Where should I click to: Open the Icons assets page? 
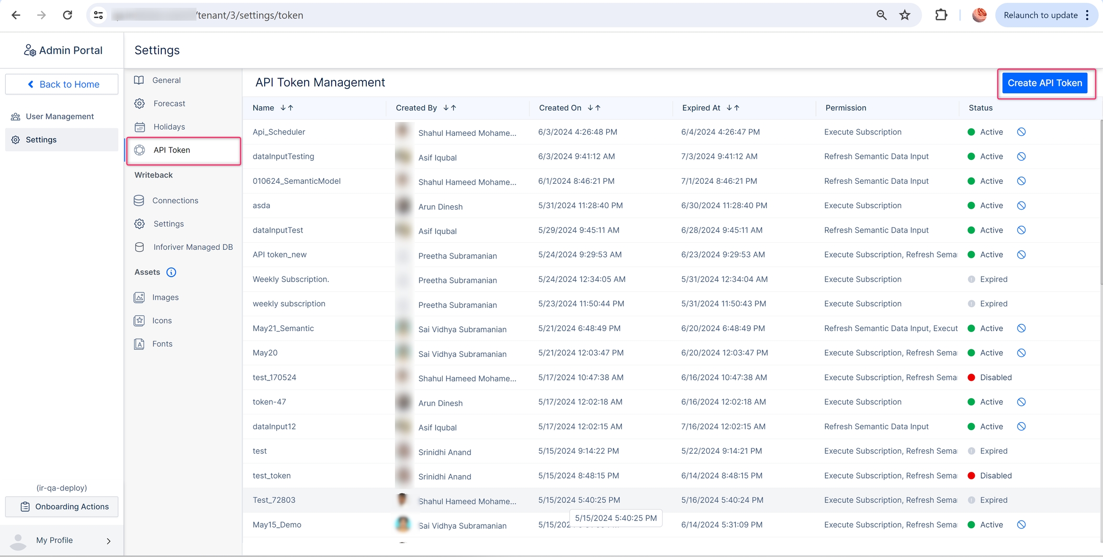click(162, 321)
